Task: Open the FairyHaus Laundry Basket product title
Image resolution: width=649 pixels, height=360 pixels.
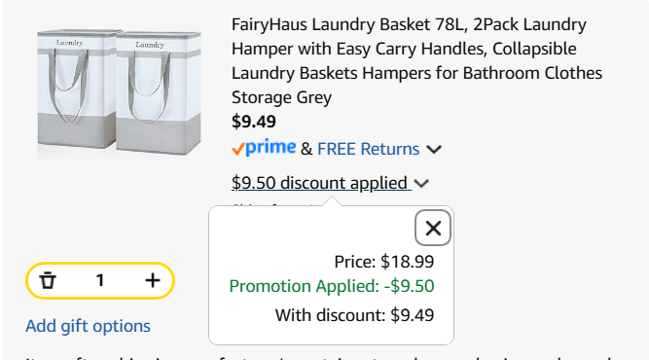Action: (x=416, y=61)
